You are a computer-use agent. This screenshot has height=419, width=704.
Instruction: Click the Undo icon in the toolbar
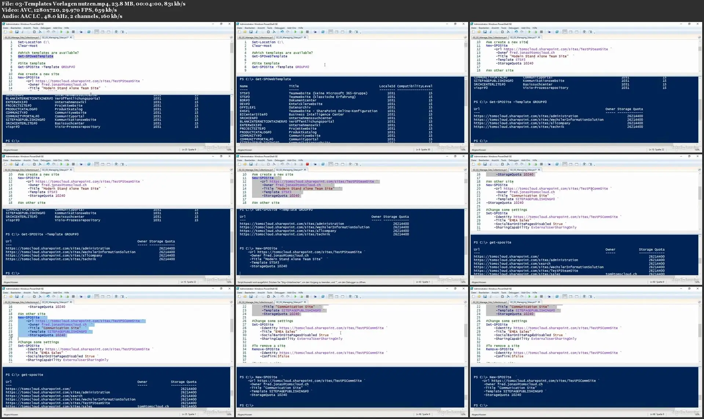pos(48,33)
